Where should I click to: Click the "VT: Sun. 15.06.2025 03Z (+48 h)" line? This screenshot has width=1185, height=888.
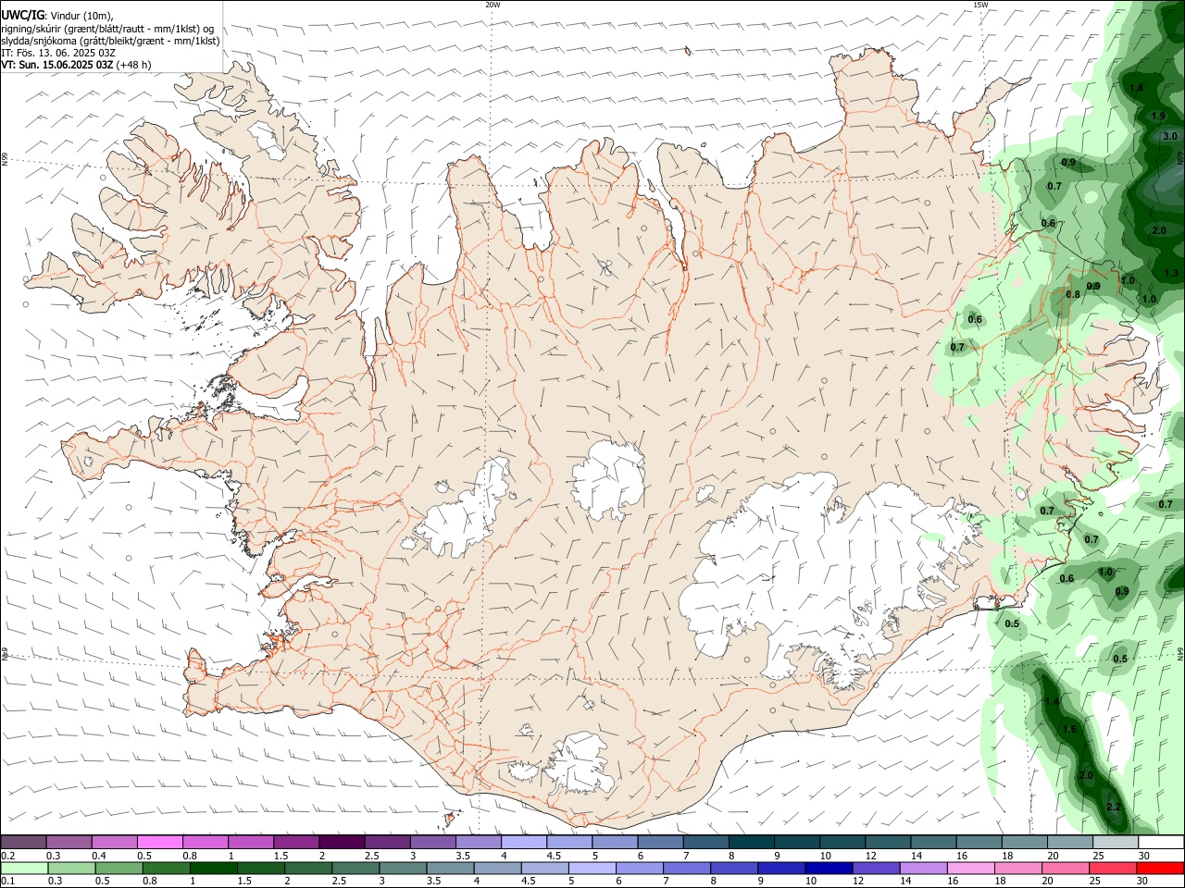point(76,65)
